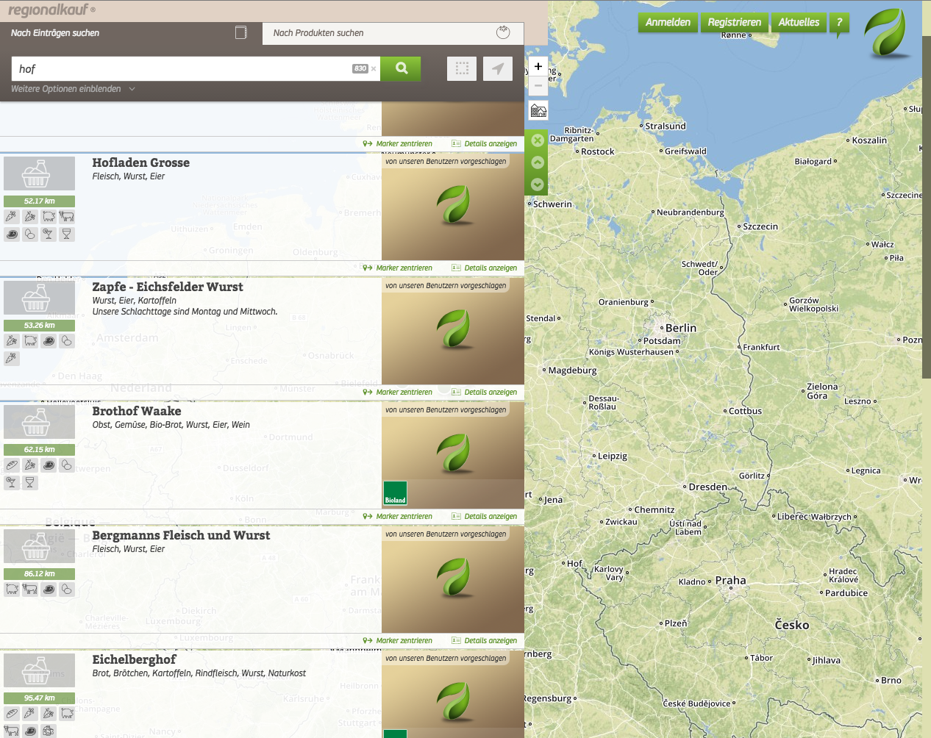Click Details anzeigen above Hofladen Grosse entry
Viewport: 931px width, 738px height.
click(x=484, y=144)
